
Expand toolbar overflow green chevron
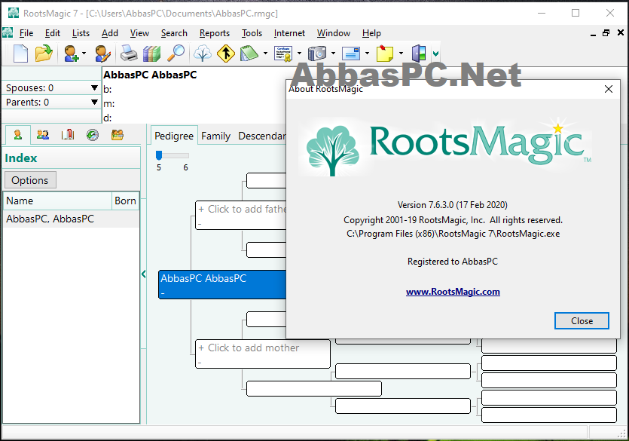pos(435,54)
